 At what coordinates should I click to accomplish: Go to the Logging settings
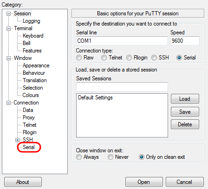point(32,21)
